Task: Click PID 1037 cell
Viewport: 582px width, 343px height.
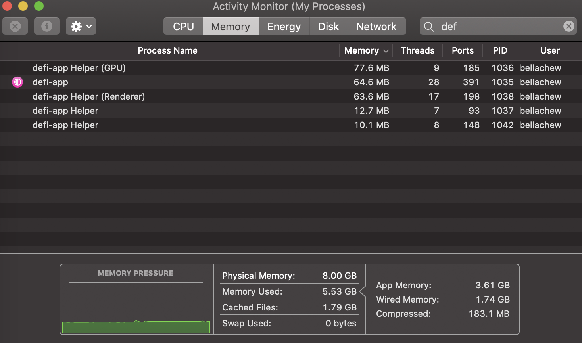Action: click(503, 111)
